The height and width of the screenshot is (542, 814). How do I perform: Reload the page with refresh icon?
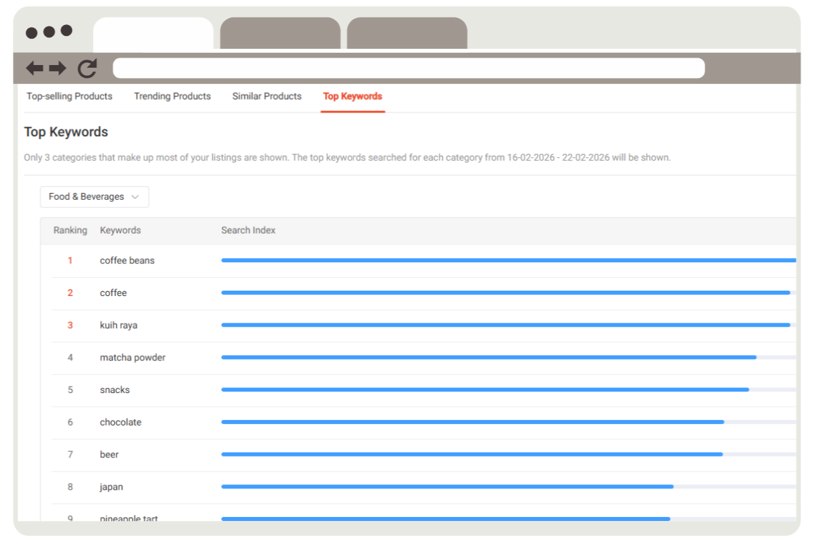click(x=87, y=68)
